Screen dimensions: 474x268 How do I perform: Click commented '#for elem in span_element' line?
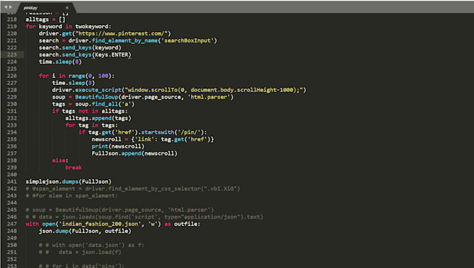point(72,196)
